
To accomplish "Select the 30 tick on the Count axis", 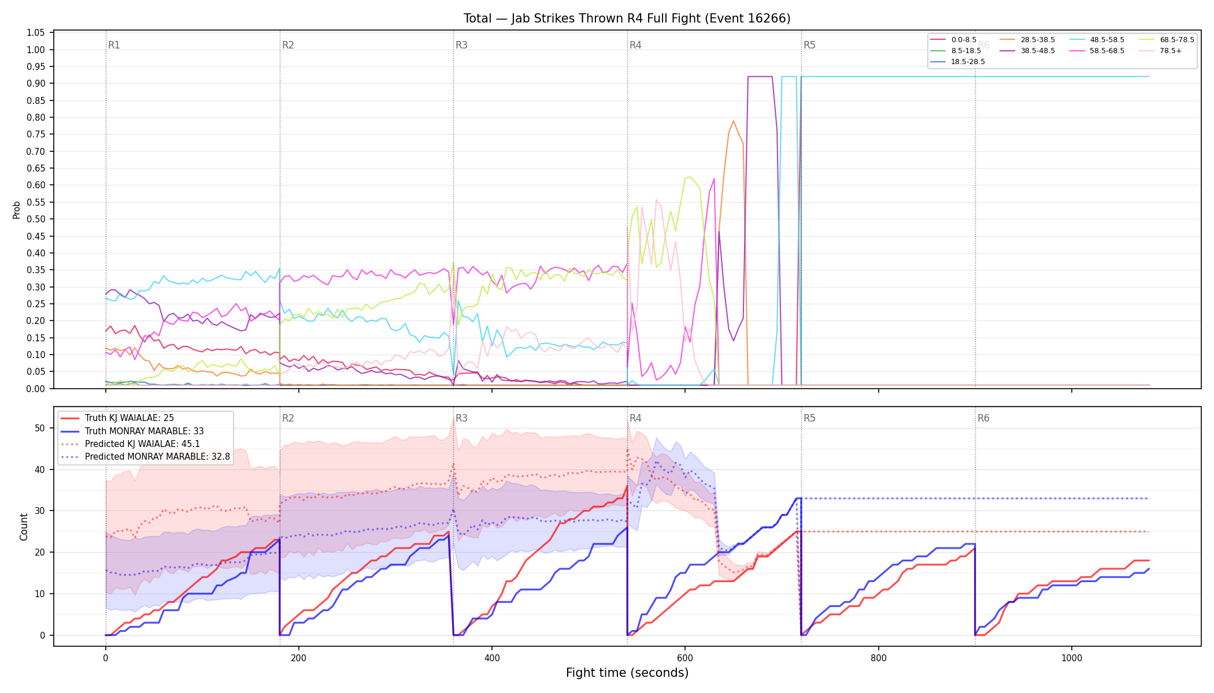I will point(40,511).
